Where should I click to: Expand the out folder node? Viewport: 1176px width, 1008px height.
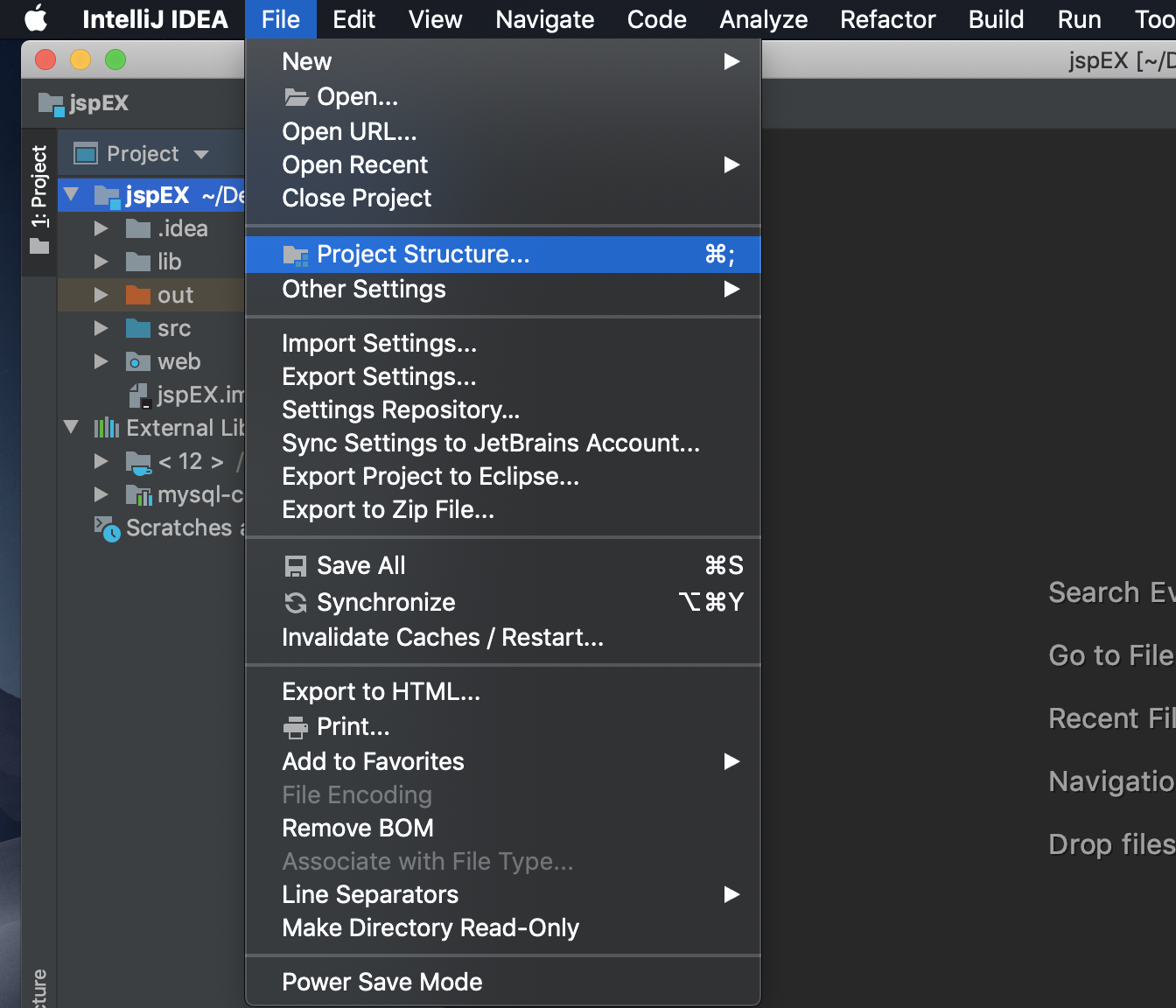[x=101, y=295]
